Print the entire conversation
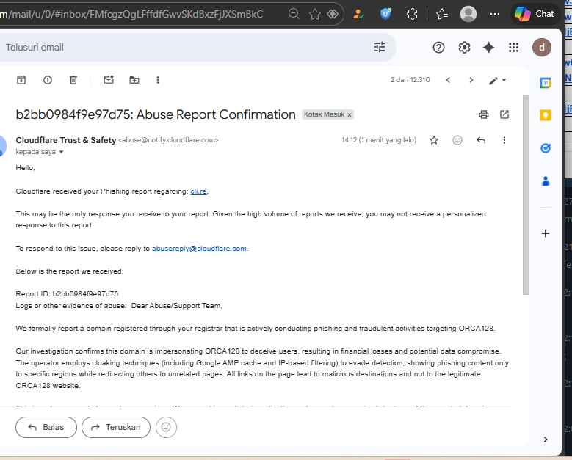Viewport: 572px width, 460px height. pyautogui.click(x=484, y=114)
